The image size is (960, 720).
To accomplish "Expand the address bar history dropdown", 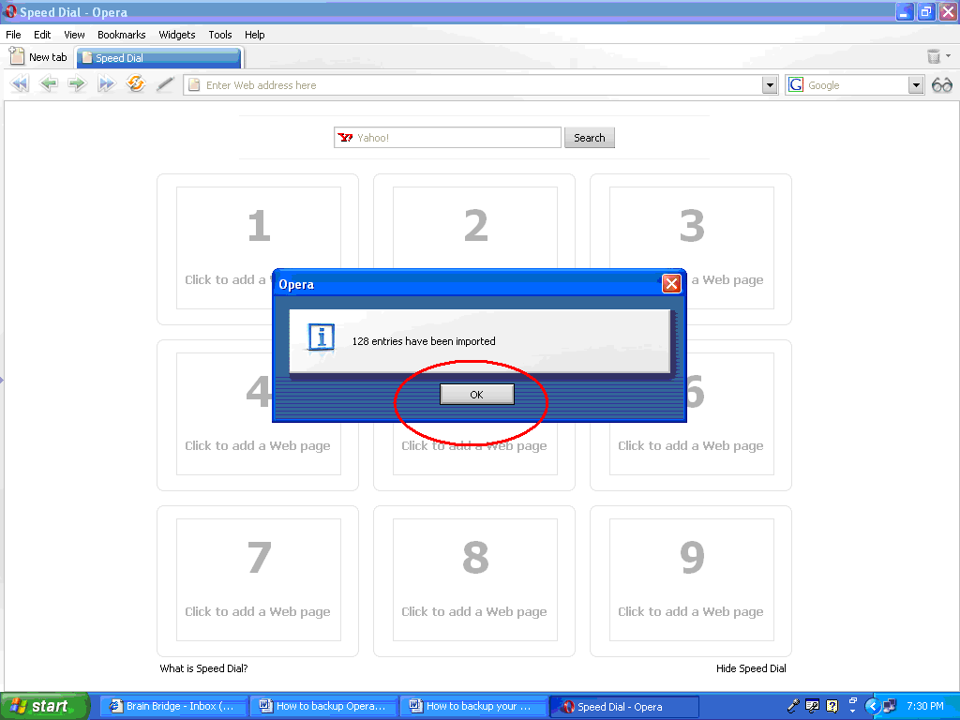I will [771, 85].
